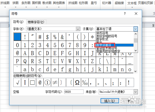Viewport: 155px width, 112px height.
Task: Open the 条形图 bar chart menu in ribbon
Action: click(26, 4)
